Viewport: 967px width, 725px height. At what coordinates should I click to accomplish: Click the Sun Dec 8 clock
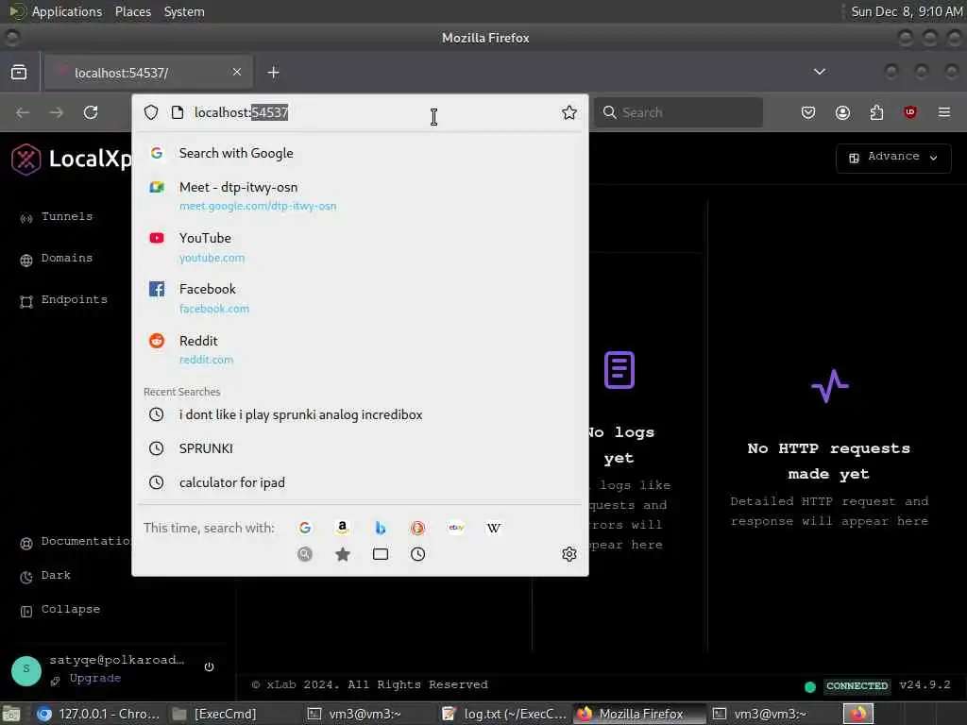coord(906,11)
